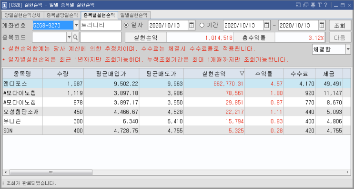
Task: Open calendar picker for 일자 date
Action: (192, 25)
